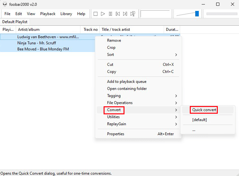Go to the previous track

(x=118, y=14)
